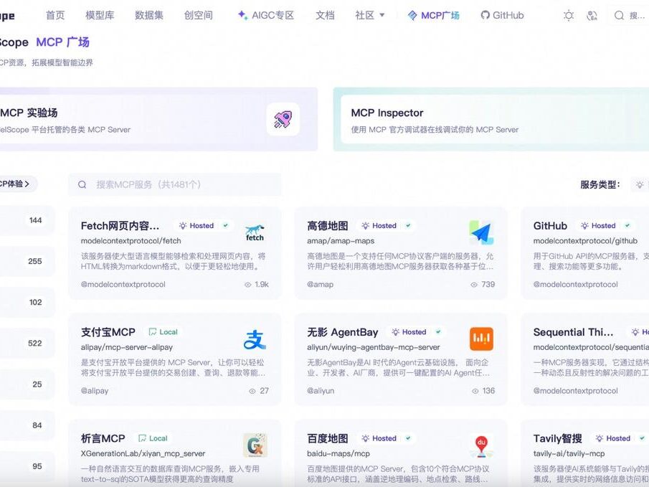Open the MCP Inspector banner card
Image resolution: width=649 pixels, height=487 pixels.
click(x=491, y=119)
